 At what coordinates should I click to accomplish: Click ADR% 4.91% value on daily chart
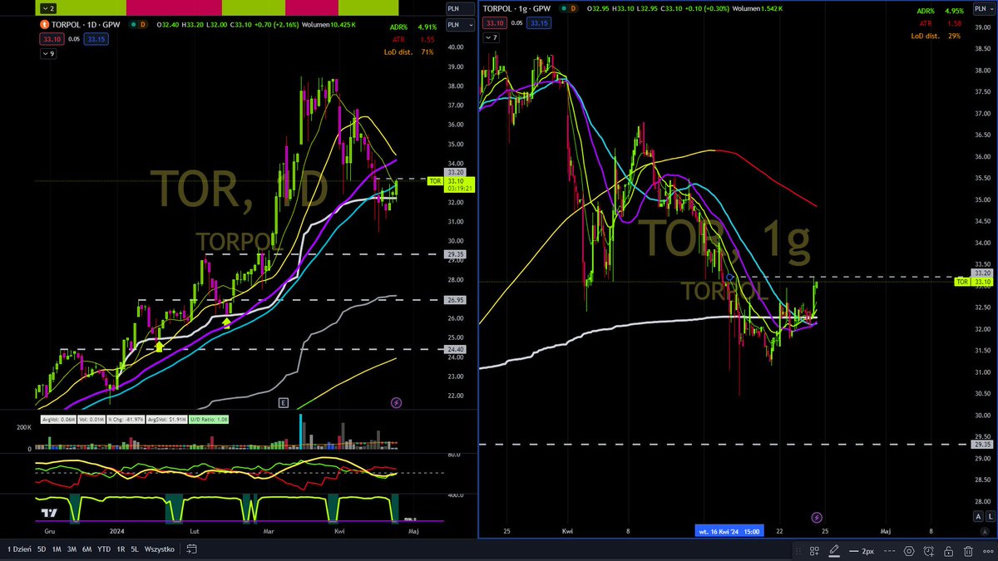pos(427,27)
